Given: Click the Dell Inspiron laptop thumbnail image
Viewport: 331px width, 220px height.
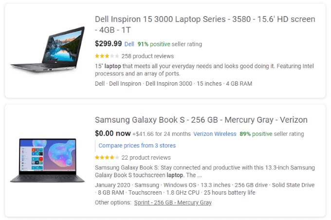Looking at the screenshot, I should tap(48, 50).
